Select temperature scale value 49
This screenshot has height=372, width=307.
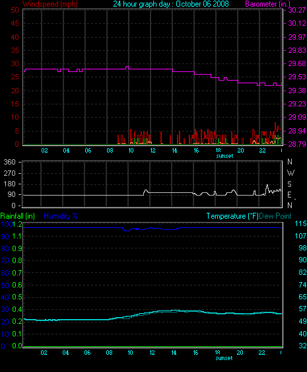tap(302, 321)
